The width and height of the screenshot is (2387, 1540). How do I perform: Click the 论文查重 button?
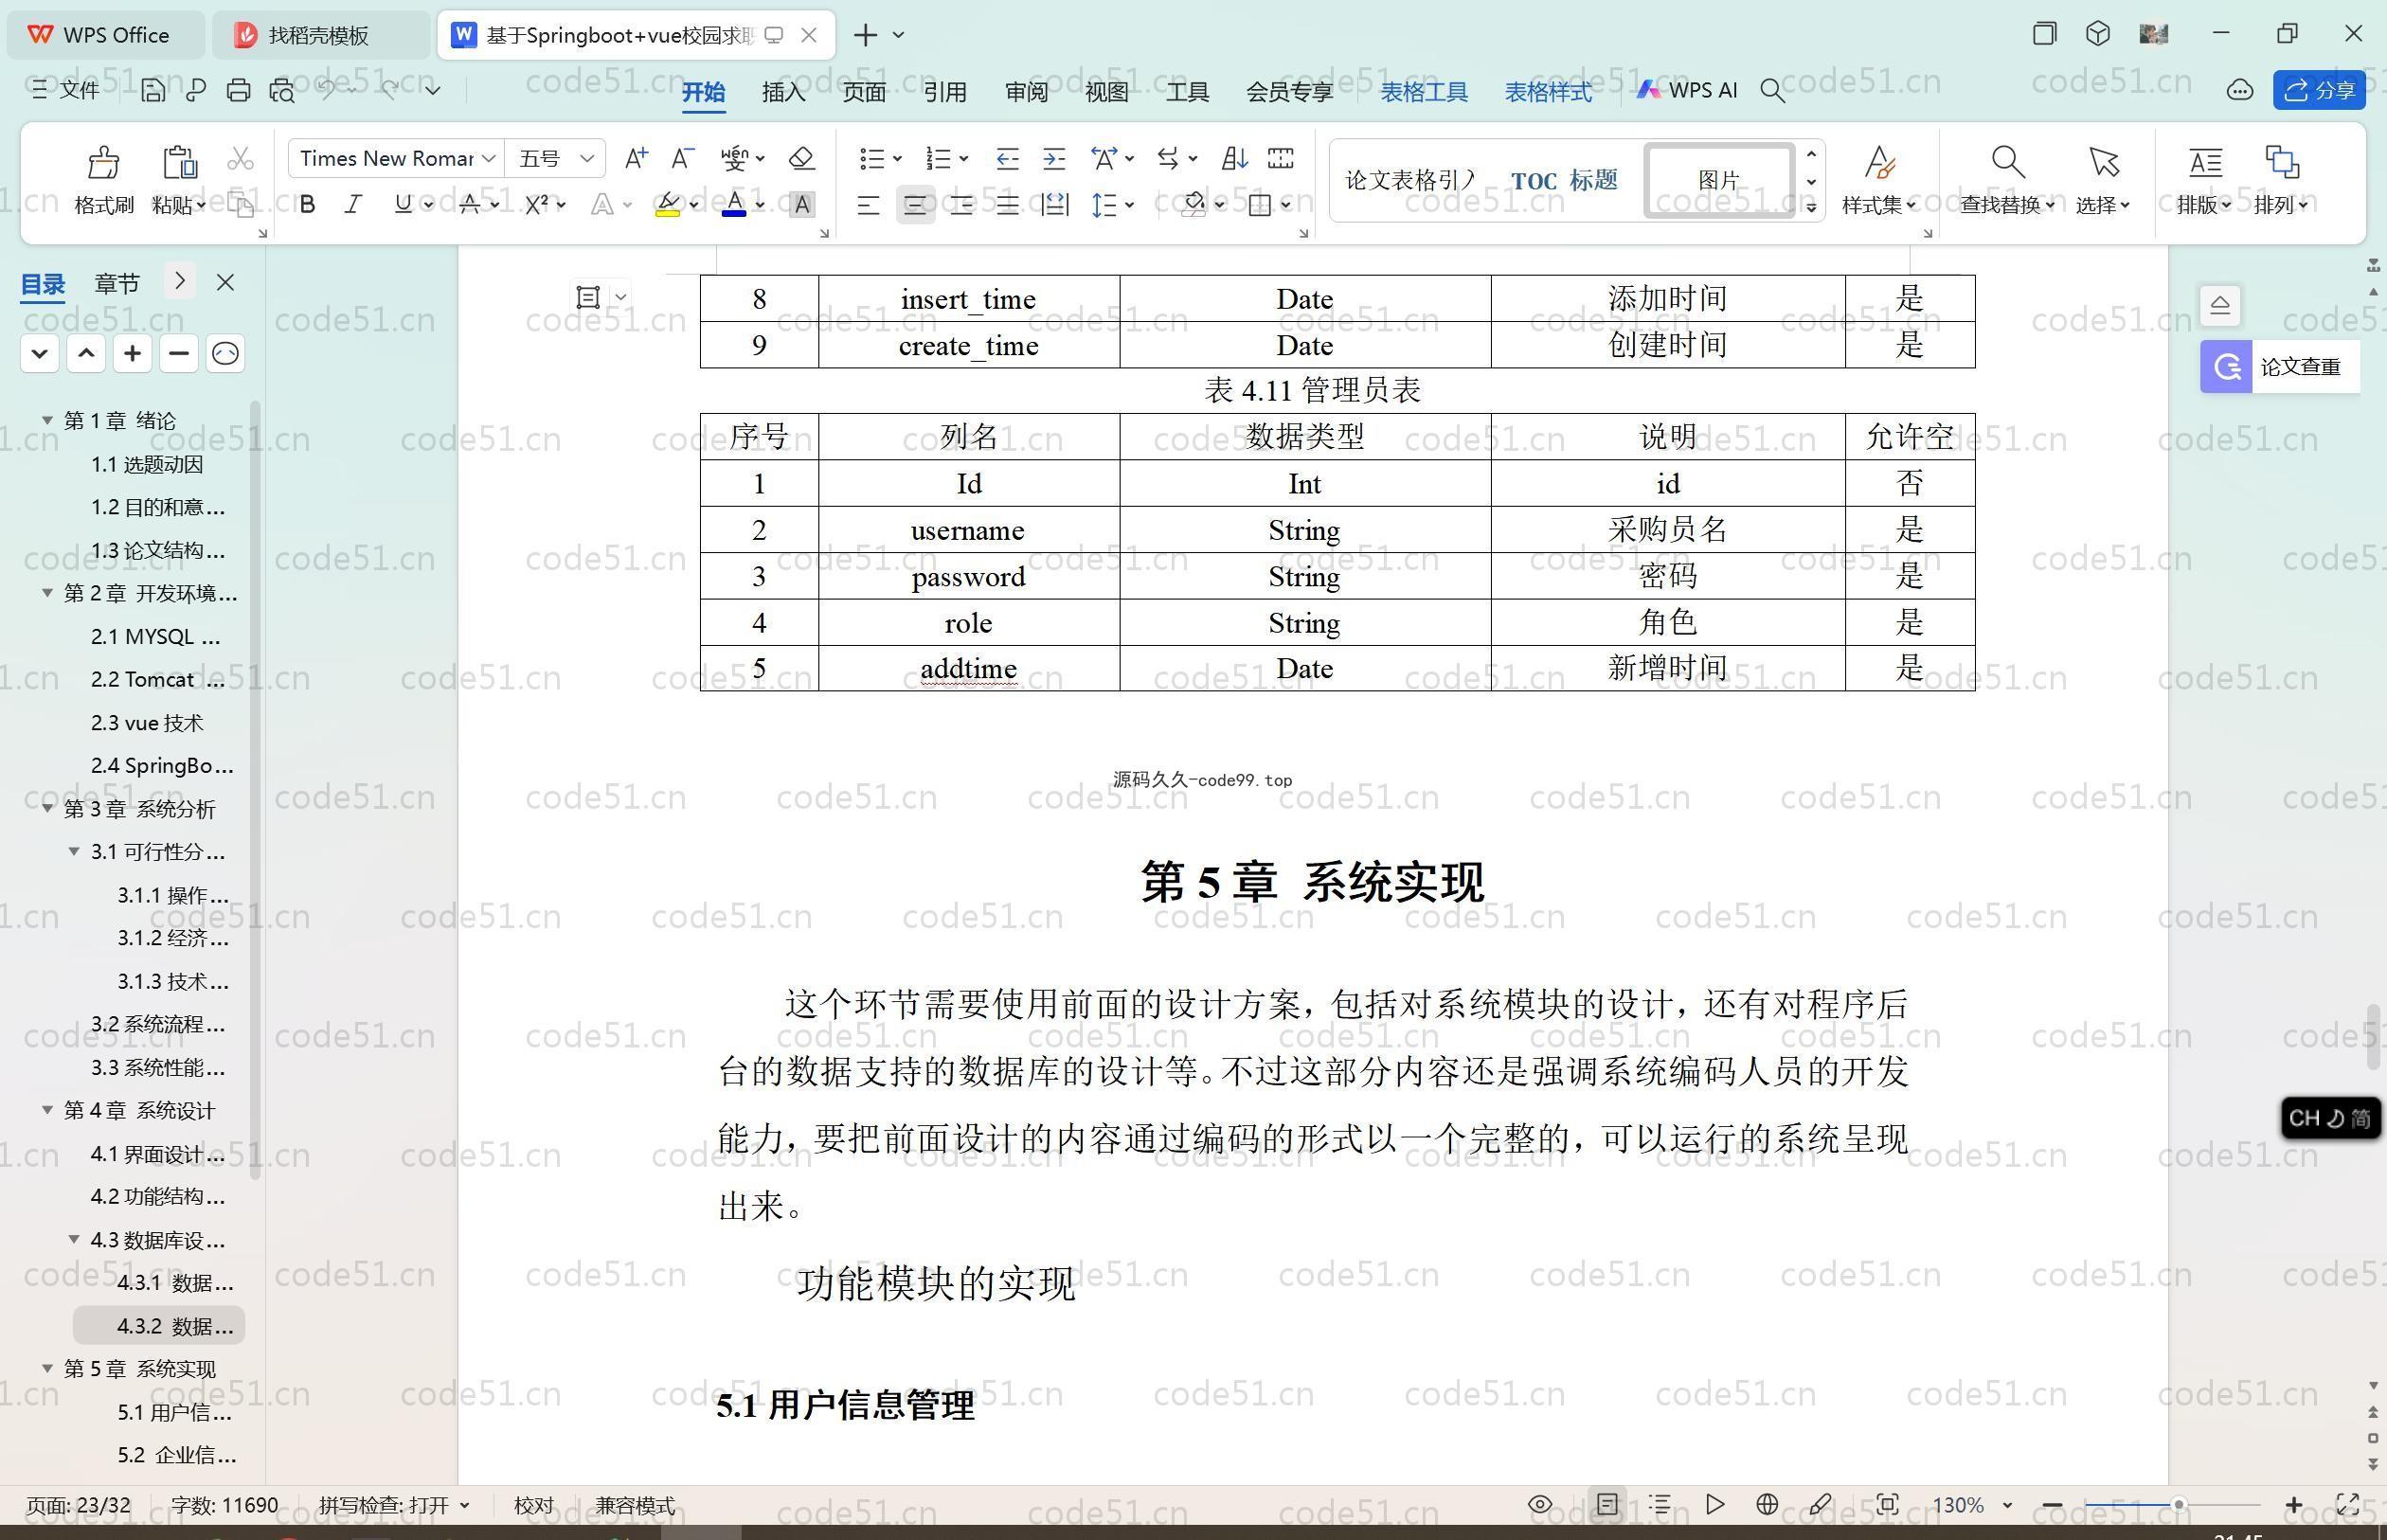pos(2280,366)
